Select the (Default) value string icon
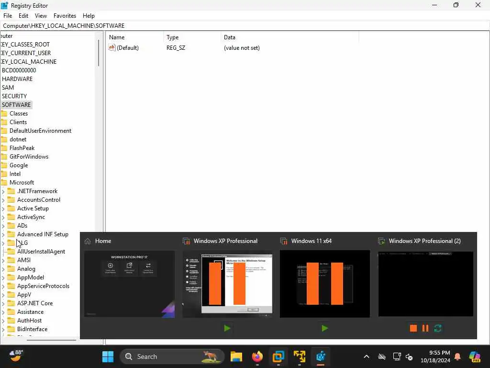 pyautogui.click(x=112, y=47)
